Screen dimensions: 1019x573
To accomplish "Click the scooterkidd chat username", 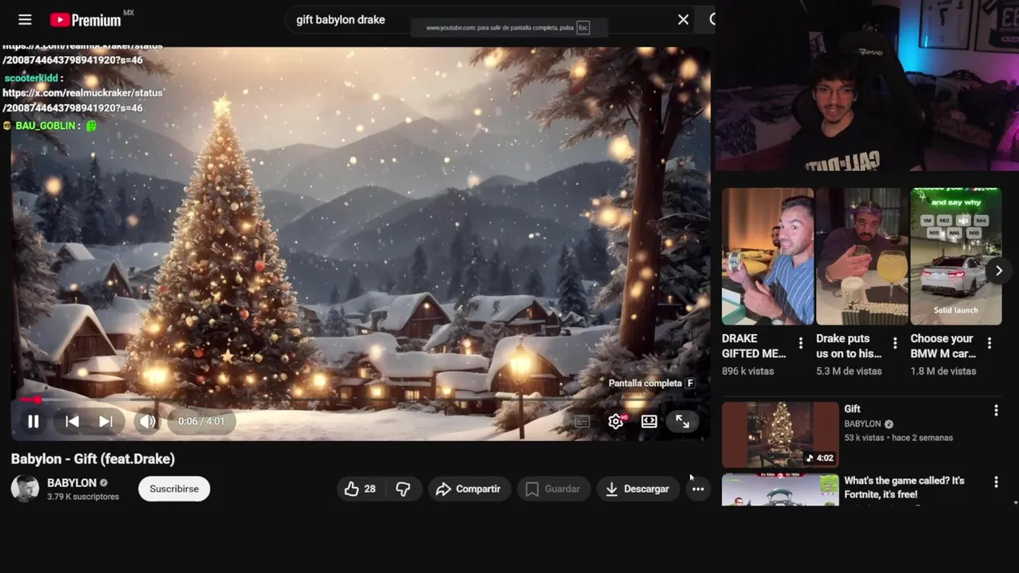I will tap(31, 78).
